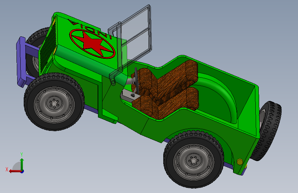This screenshot has height=193, width=298.
Task: Select the lower yellow headlight beside grille
Action: (x=54, y=51)
